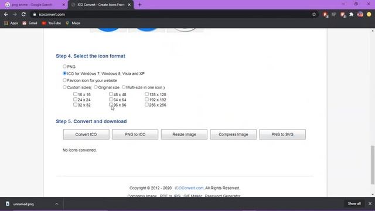This screenshot has width=375, height=211.
Task: Click the 'No icons converted.' status text
Action: [x=80, y=150]
